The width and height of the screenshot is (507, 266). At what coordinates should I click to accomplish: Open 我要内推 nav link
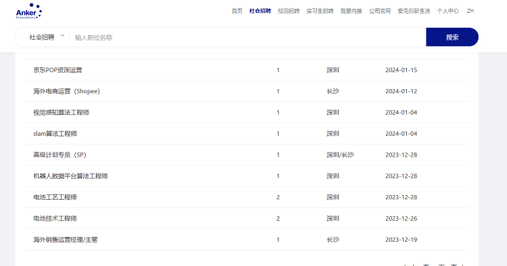coord(351,11)
